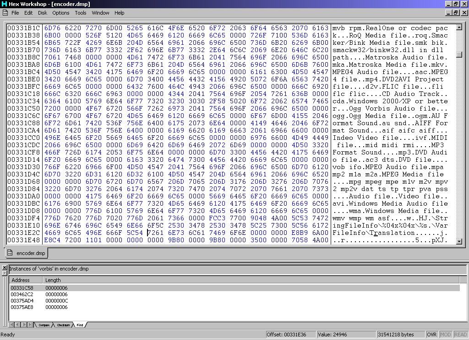Click ASCII text 'wmv wmp wm asf'
The height and width of the screenshot is (340, 469).
(x=361, y=218)
